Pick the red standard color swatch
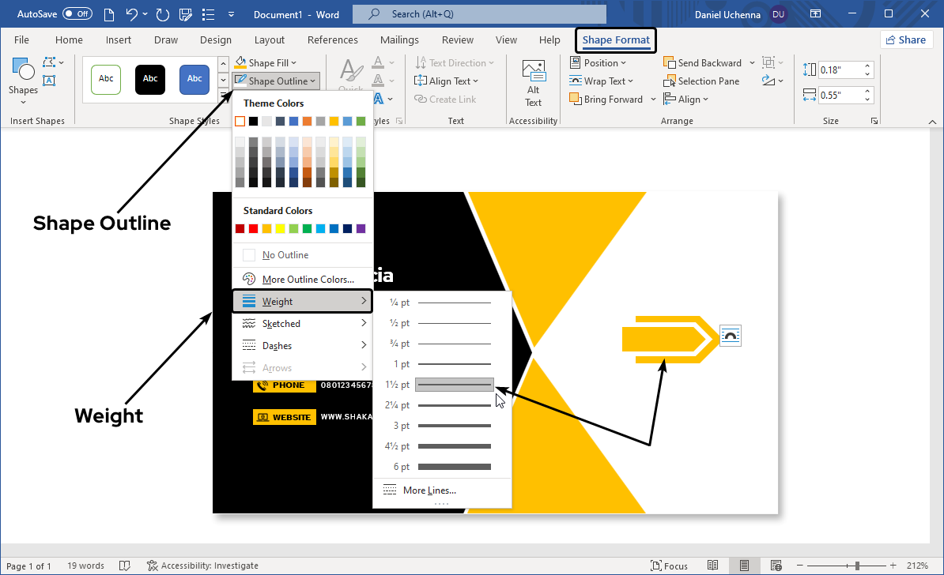The height and width of the screenshot is (575, 944). pyautogui.click(x=253, y=229)
